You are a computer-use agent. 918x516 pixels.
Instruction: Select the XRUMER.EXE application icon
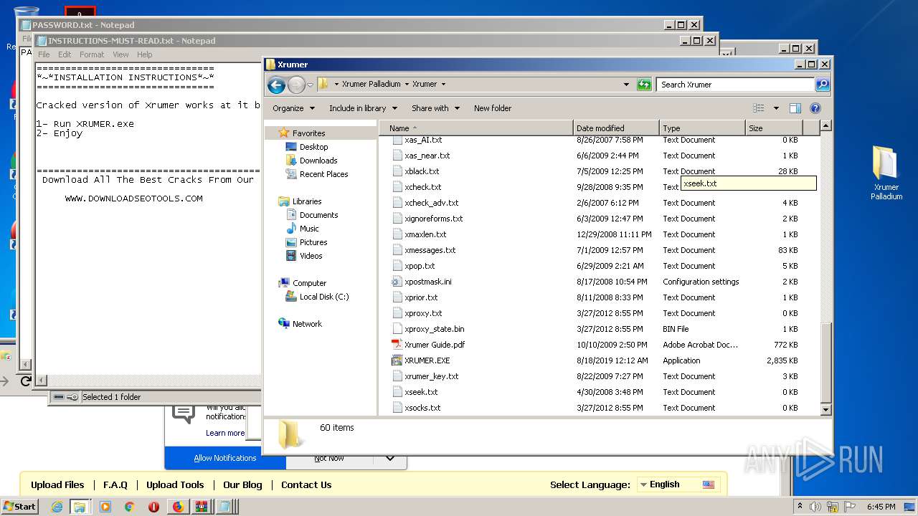397,360
